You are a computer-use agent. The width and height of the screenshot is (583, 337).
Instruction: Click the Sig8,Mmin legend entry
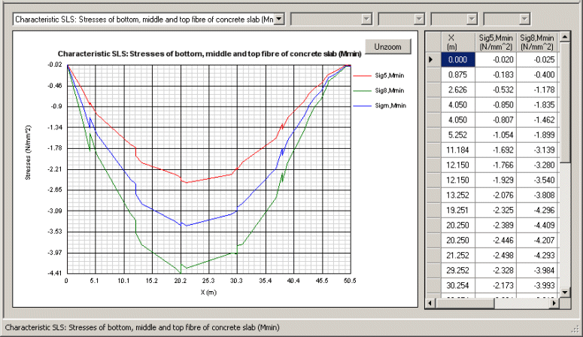pos(391,90)
